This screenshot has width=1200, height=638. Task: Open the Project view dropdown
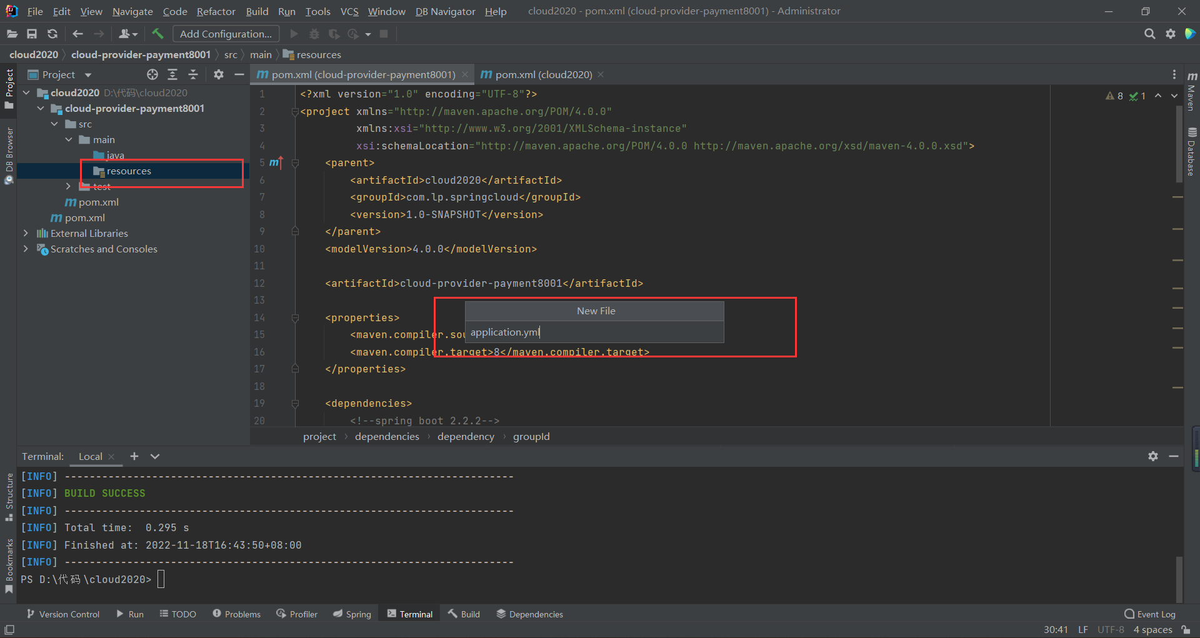coord(88,75)
